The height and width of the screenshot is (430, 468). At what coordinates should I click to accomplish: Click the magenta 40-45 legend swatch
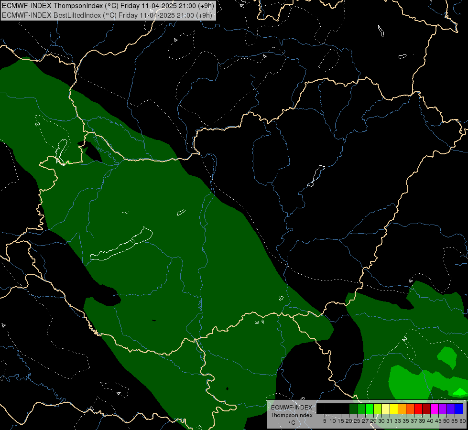(x=435, y=409)
